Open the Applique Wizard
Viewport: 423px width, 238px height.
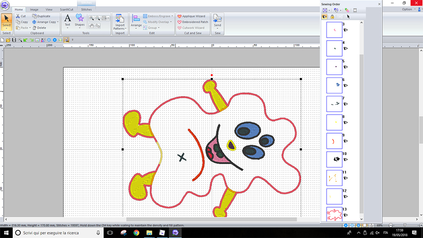tap(191, 16)
